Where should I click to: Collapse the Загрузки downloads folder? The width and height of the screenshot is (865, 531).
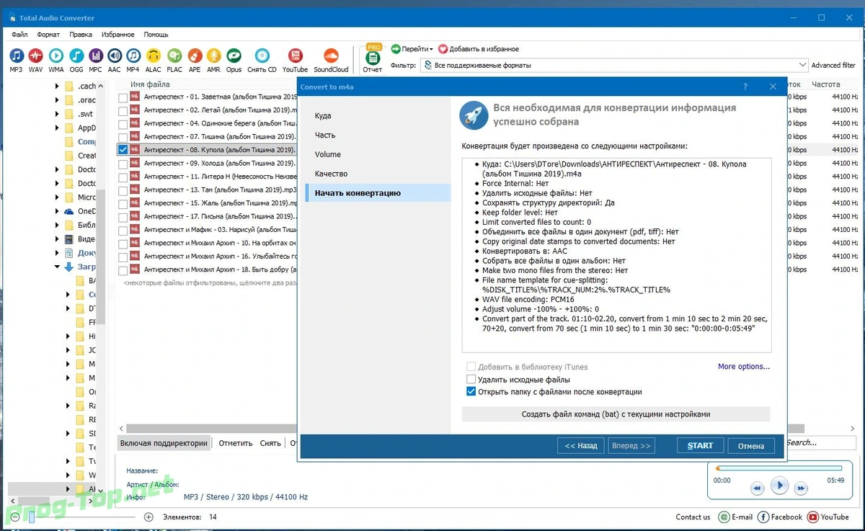[58, 267]
